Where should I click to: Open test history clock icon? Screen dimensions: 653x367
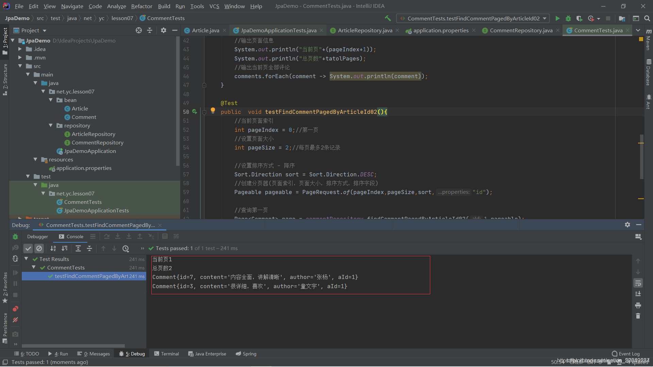125,248
